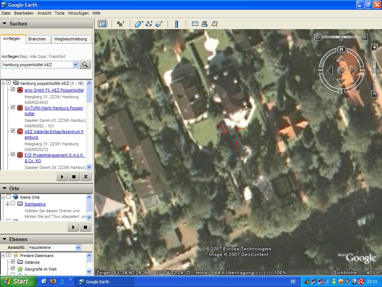Show the view in Google Maps
Viewport: 382px width, 287px height.
tap(215, 24)
